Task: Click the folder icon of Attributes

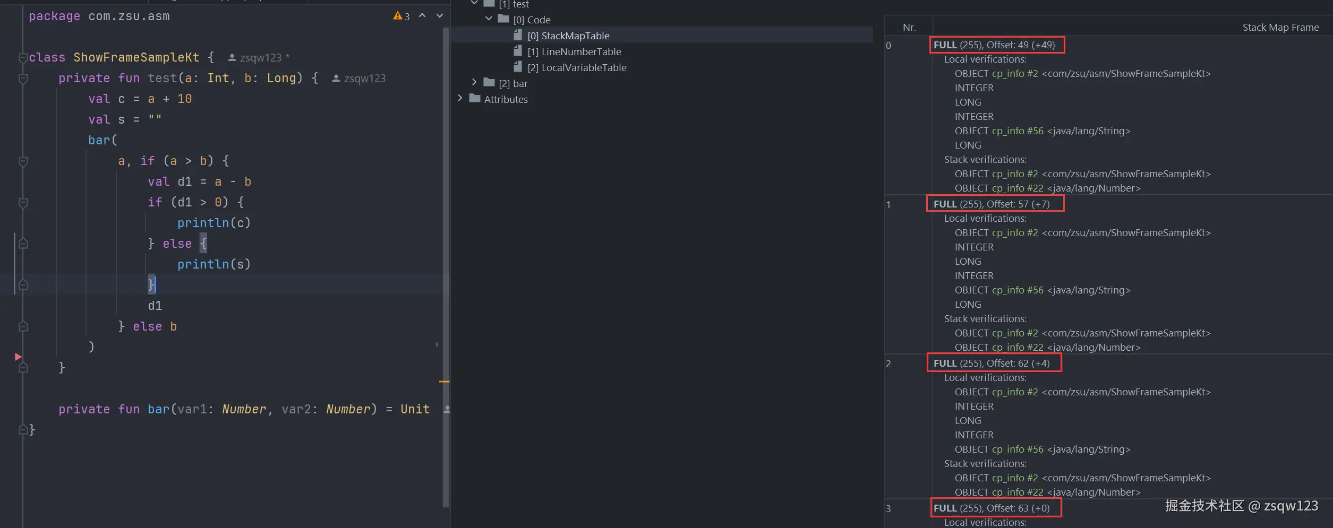Action: coord(475,99)
